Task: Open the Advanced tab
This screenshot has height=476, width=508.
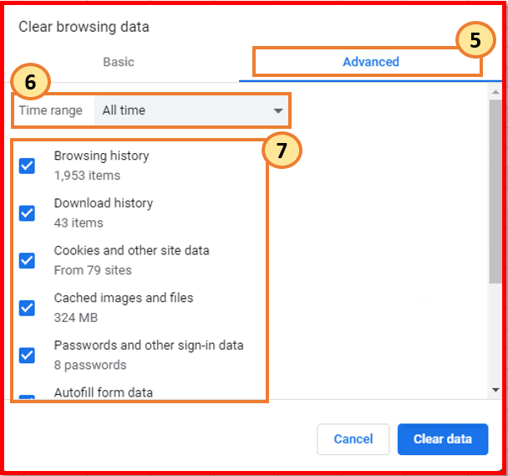Action: [370, 62]
